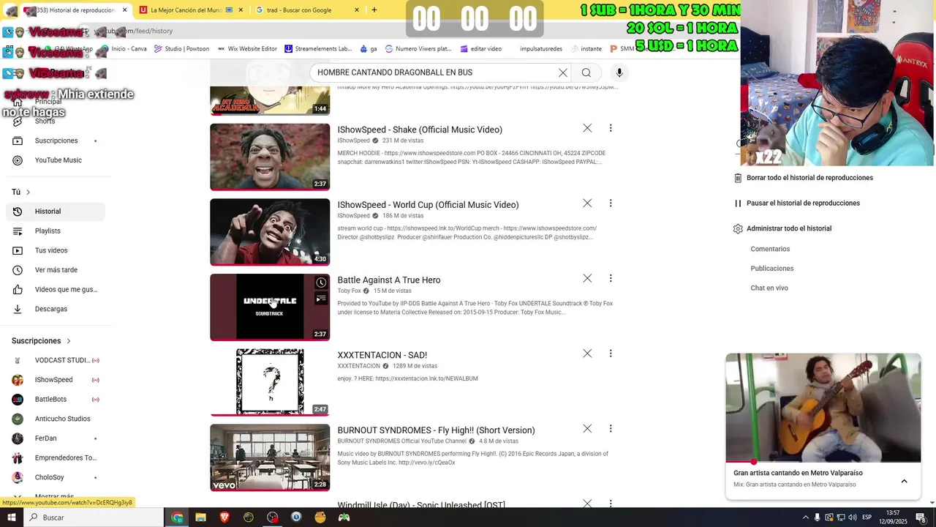The height and width of the screenshot is (527, 936).
Task: Open the Comentarios history link
Action: click(770, 249)
